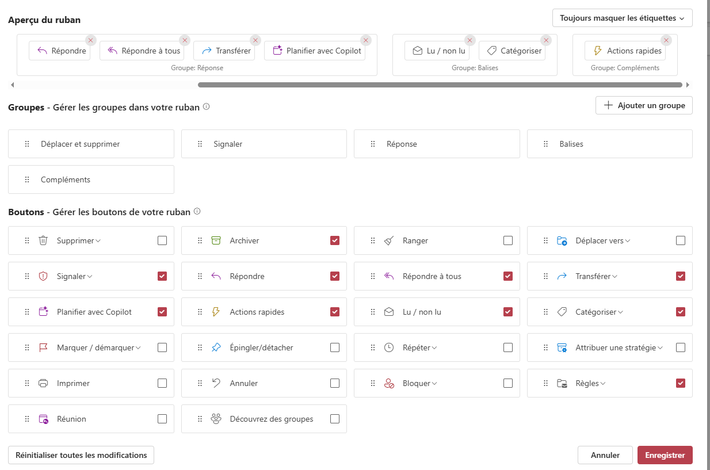Click Réinitialiser toutes les modifications
Image resolution: width=710 pixels, height=470 pixels.
(81, 455)
